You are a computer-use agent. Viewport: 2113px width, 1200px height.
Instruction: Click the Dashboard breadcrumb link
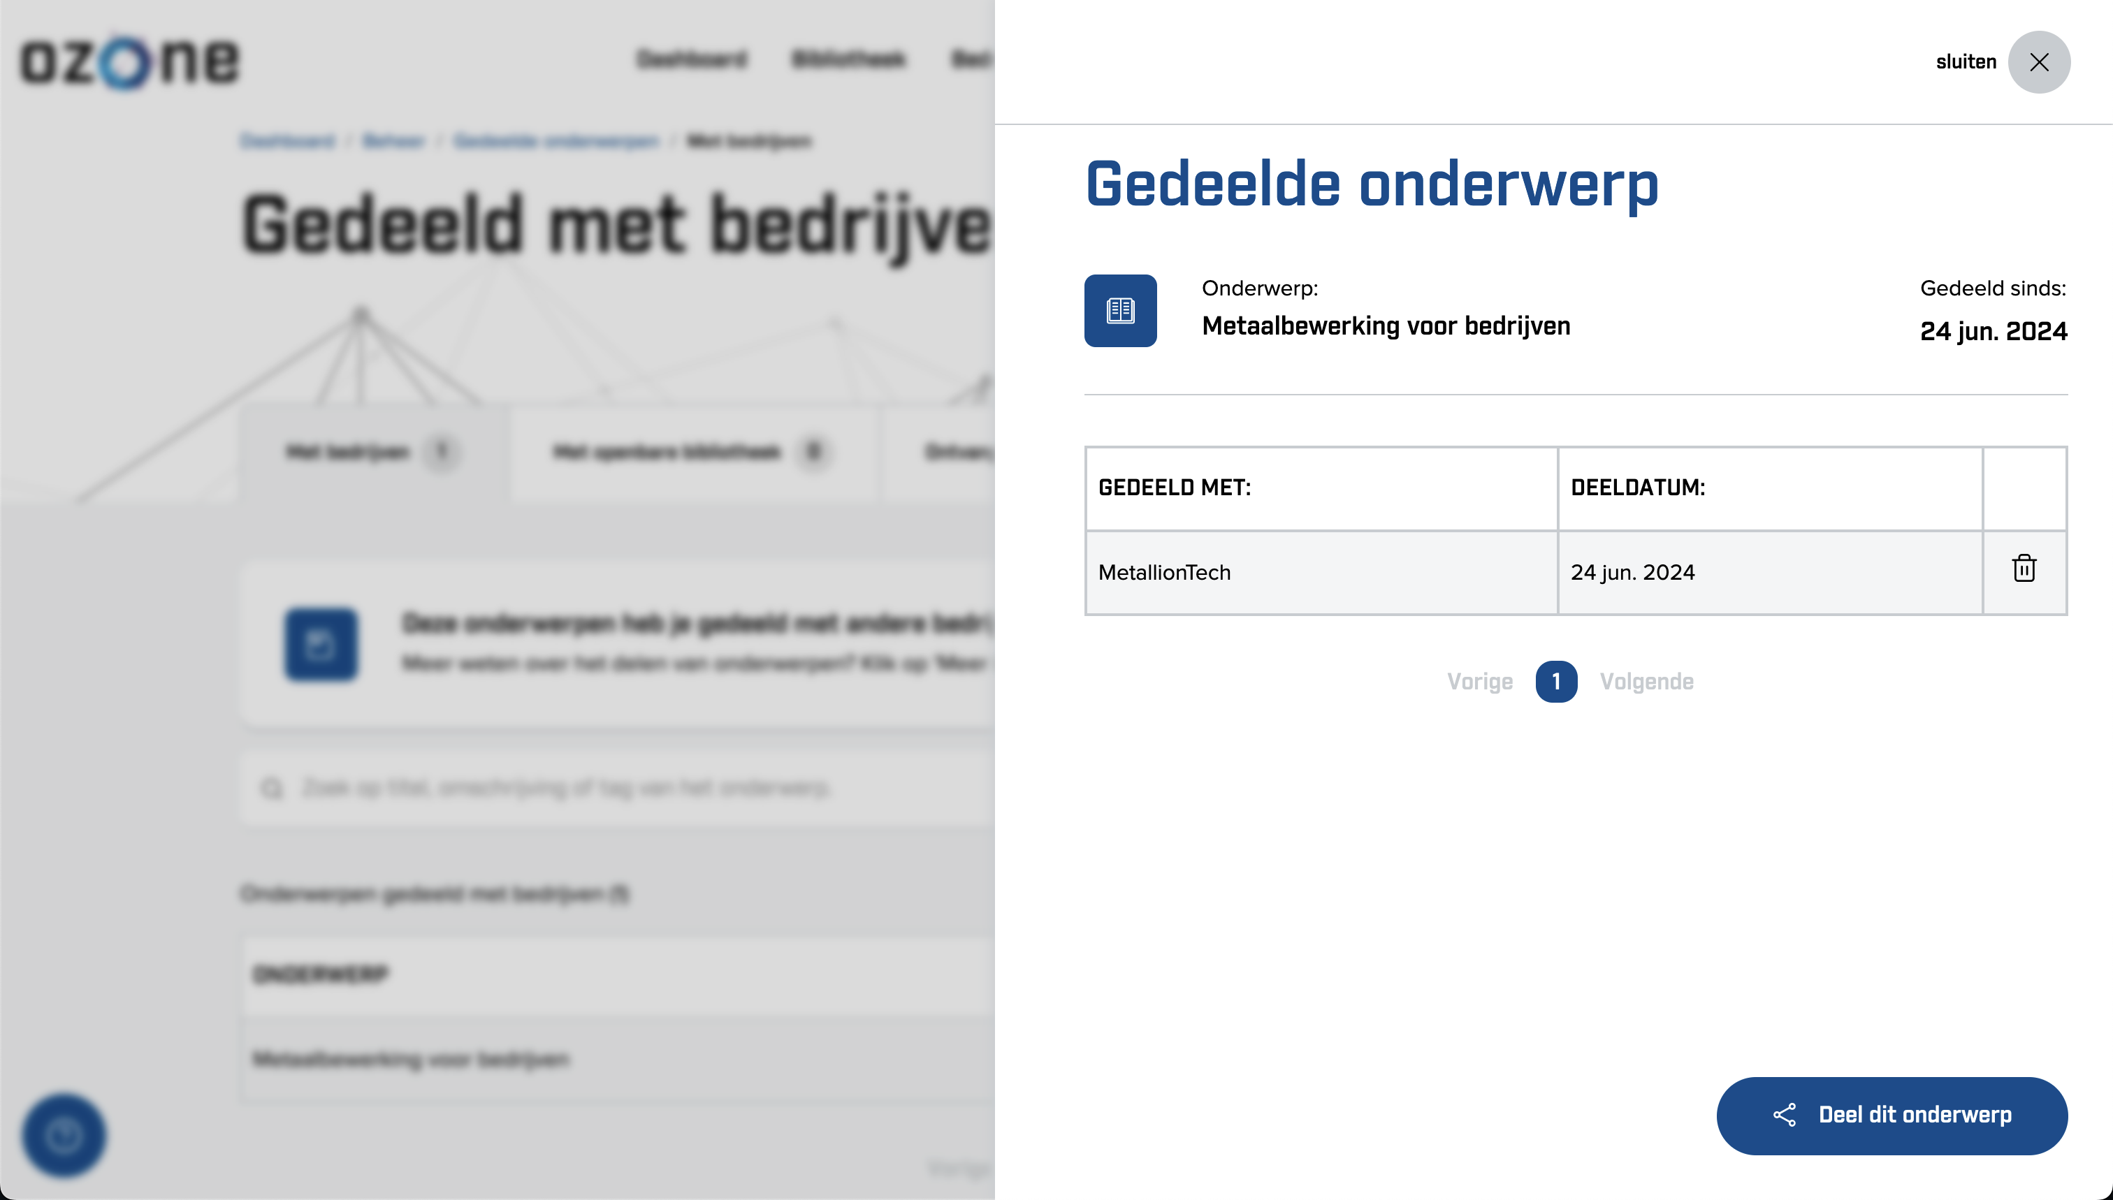point(286,141)
